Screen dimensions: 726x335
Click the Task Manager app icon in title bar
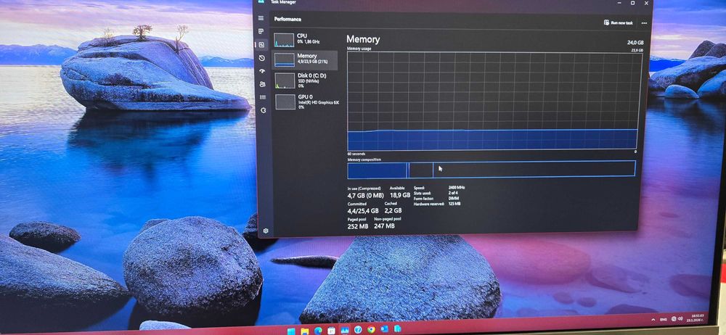click(261, 2)
